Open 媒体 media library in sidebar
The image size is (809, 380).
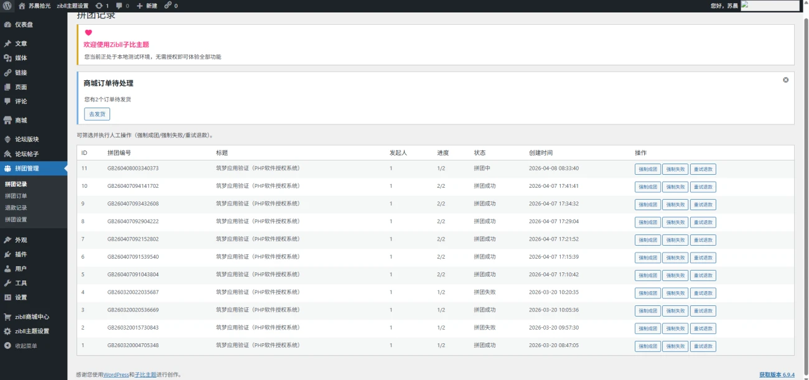[21, 58]
